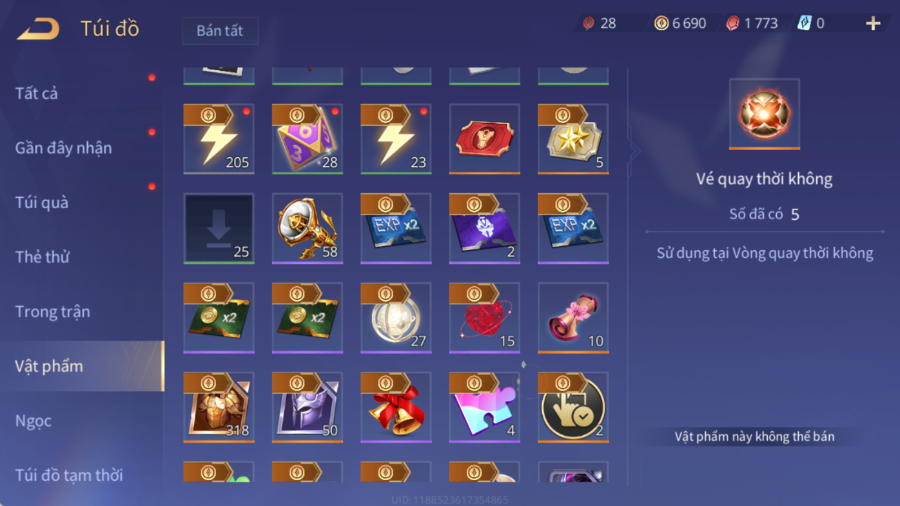Image resolution: width=900 pixels, height=506 pixels.
Task: Select the lightning bolt item with 205
Action: tap(219, 139)
